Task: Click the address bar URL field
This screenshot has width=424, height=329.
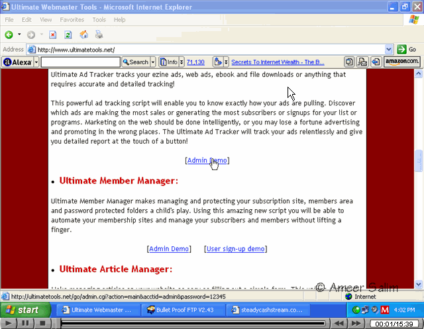Action: (205, 50)
